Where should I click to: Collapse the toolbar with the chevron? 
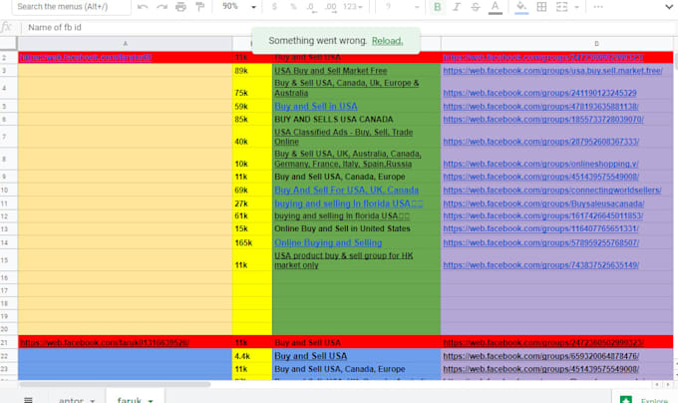click(669, 7)
